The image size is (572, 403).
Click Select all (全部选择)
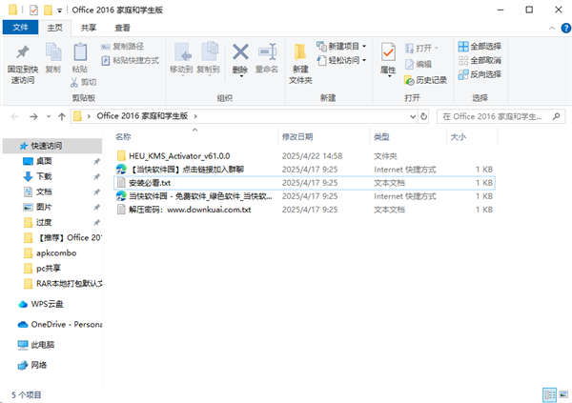click(480, 47)
